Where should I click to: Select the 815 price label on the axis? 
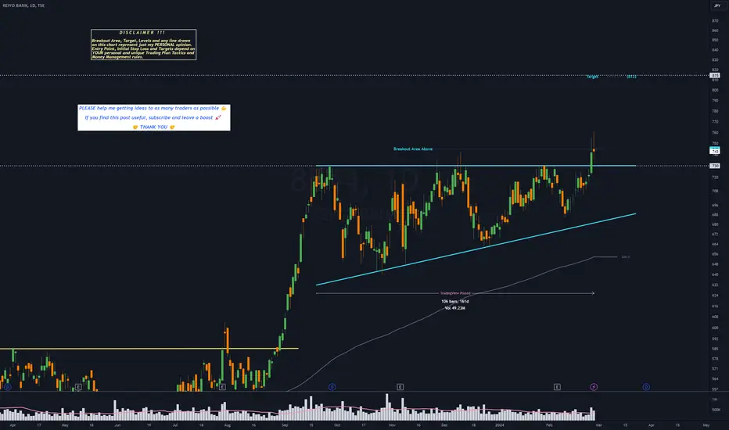(715, 75)
